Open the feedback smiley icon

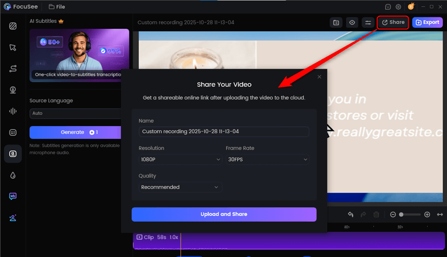coord(388,6)
